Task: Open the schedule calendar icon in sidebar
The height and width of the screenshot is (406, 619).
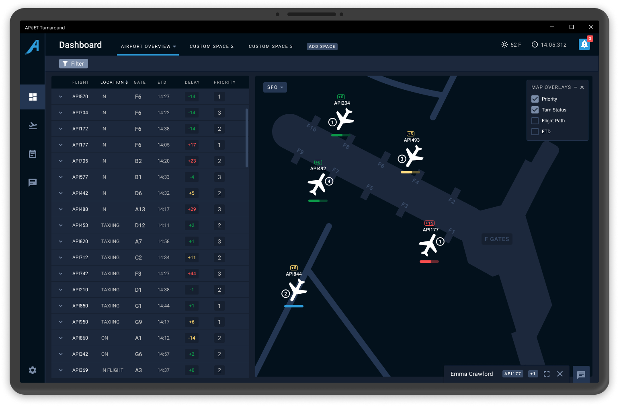Action: click(x=33, y=154)
